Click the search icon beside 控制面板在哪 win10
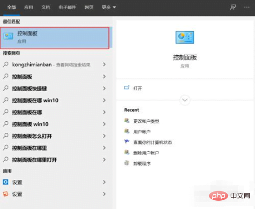This screenshot has height=211, width=255. click(x=6, y=100)
